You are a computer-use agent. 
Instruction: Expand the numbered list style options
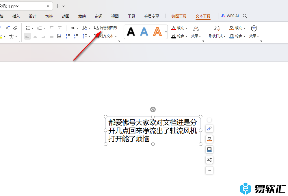[x=44, y=28]
